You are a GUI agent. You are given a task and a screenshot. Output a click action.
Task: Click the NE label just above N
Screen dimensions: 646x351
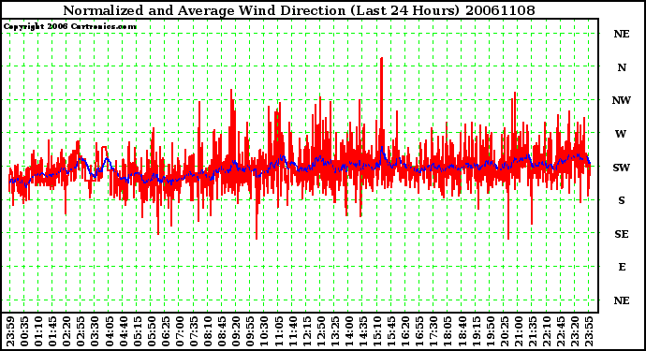click(622, 35)
